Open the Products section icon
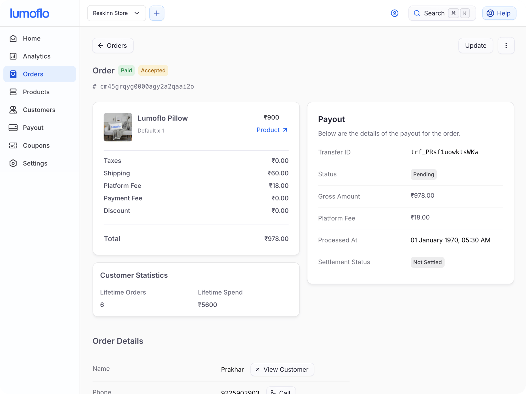The image size is (526, 394). 13,92
